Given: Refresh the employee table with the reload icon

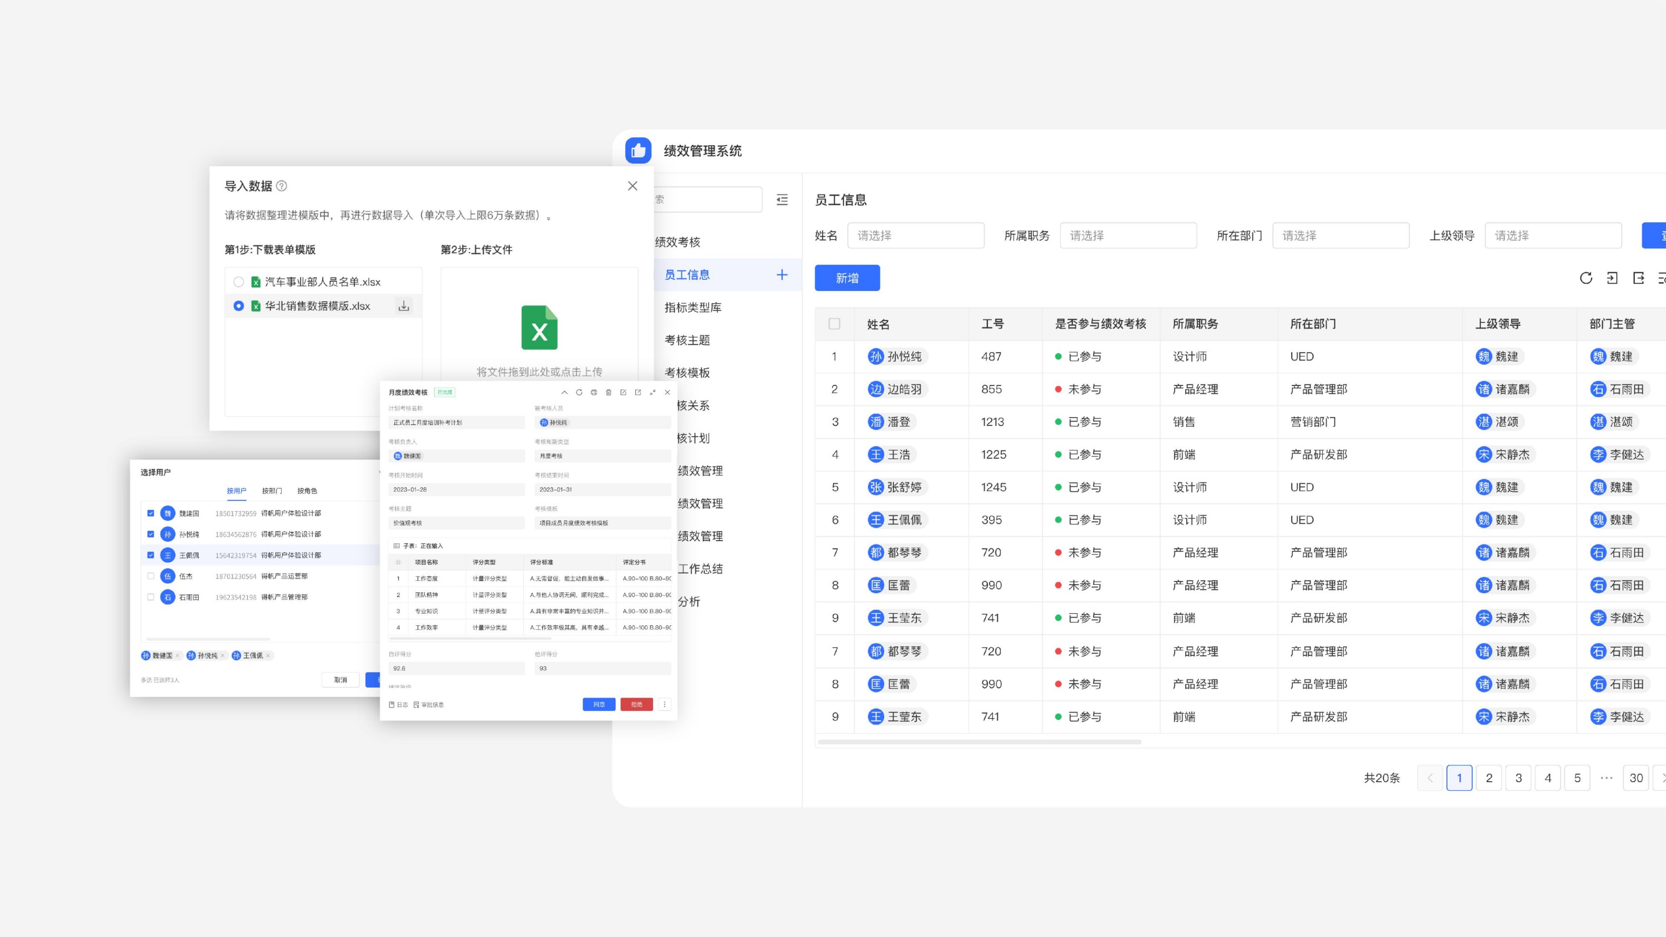Looking at the screenshot, I should tap(1586, 278).
